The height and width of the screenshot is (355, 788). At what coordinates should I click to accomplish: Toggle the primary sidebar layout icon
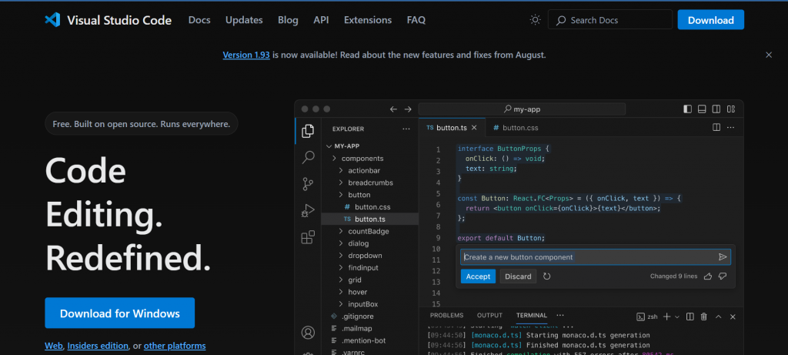pos(687,109)
